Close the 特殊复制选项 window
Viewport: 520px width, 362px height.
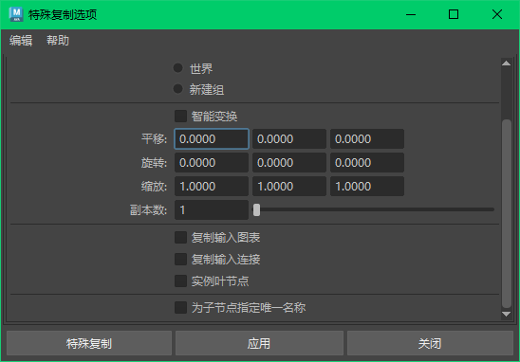[x=497, y=14]
